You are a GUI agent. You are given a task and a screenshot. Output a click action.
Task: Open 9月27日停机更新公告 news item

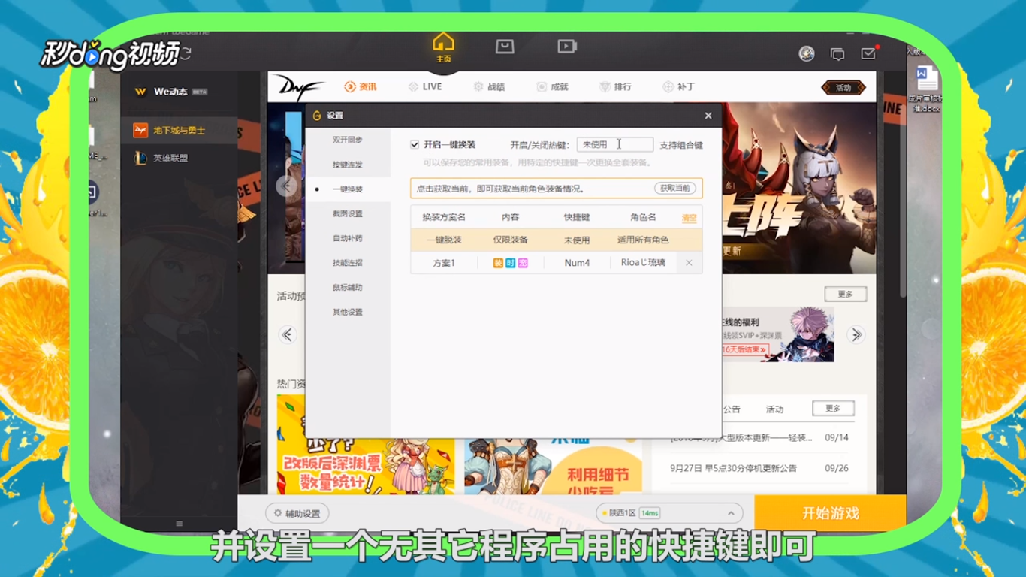pos(733,468)
